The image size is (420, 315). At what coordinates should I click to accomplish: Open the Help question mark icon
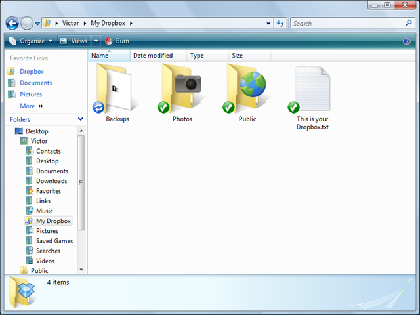click(x=407, y=41)
